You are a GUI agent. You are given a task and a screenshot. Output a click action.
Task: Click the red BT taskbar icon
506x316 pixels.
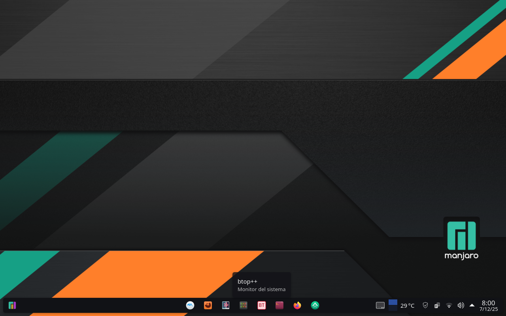click(x=261, y=305)
